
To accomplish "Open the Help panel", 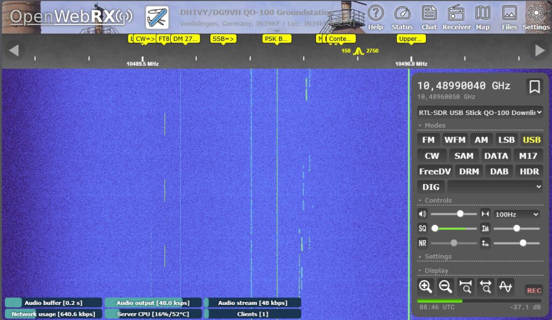I will tap(375, 17).
